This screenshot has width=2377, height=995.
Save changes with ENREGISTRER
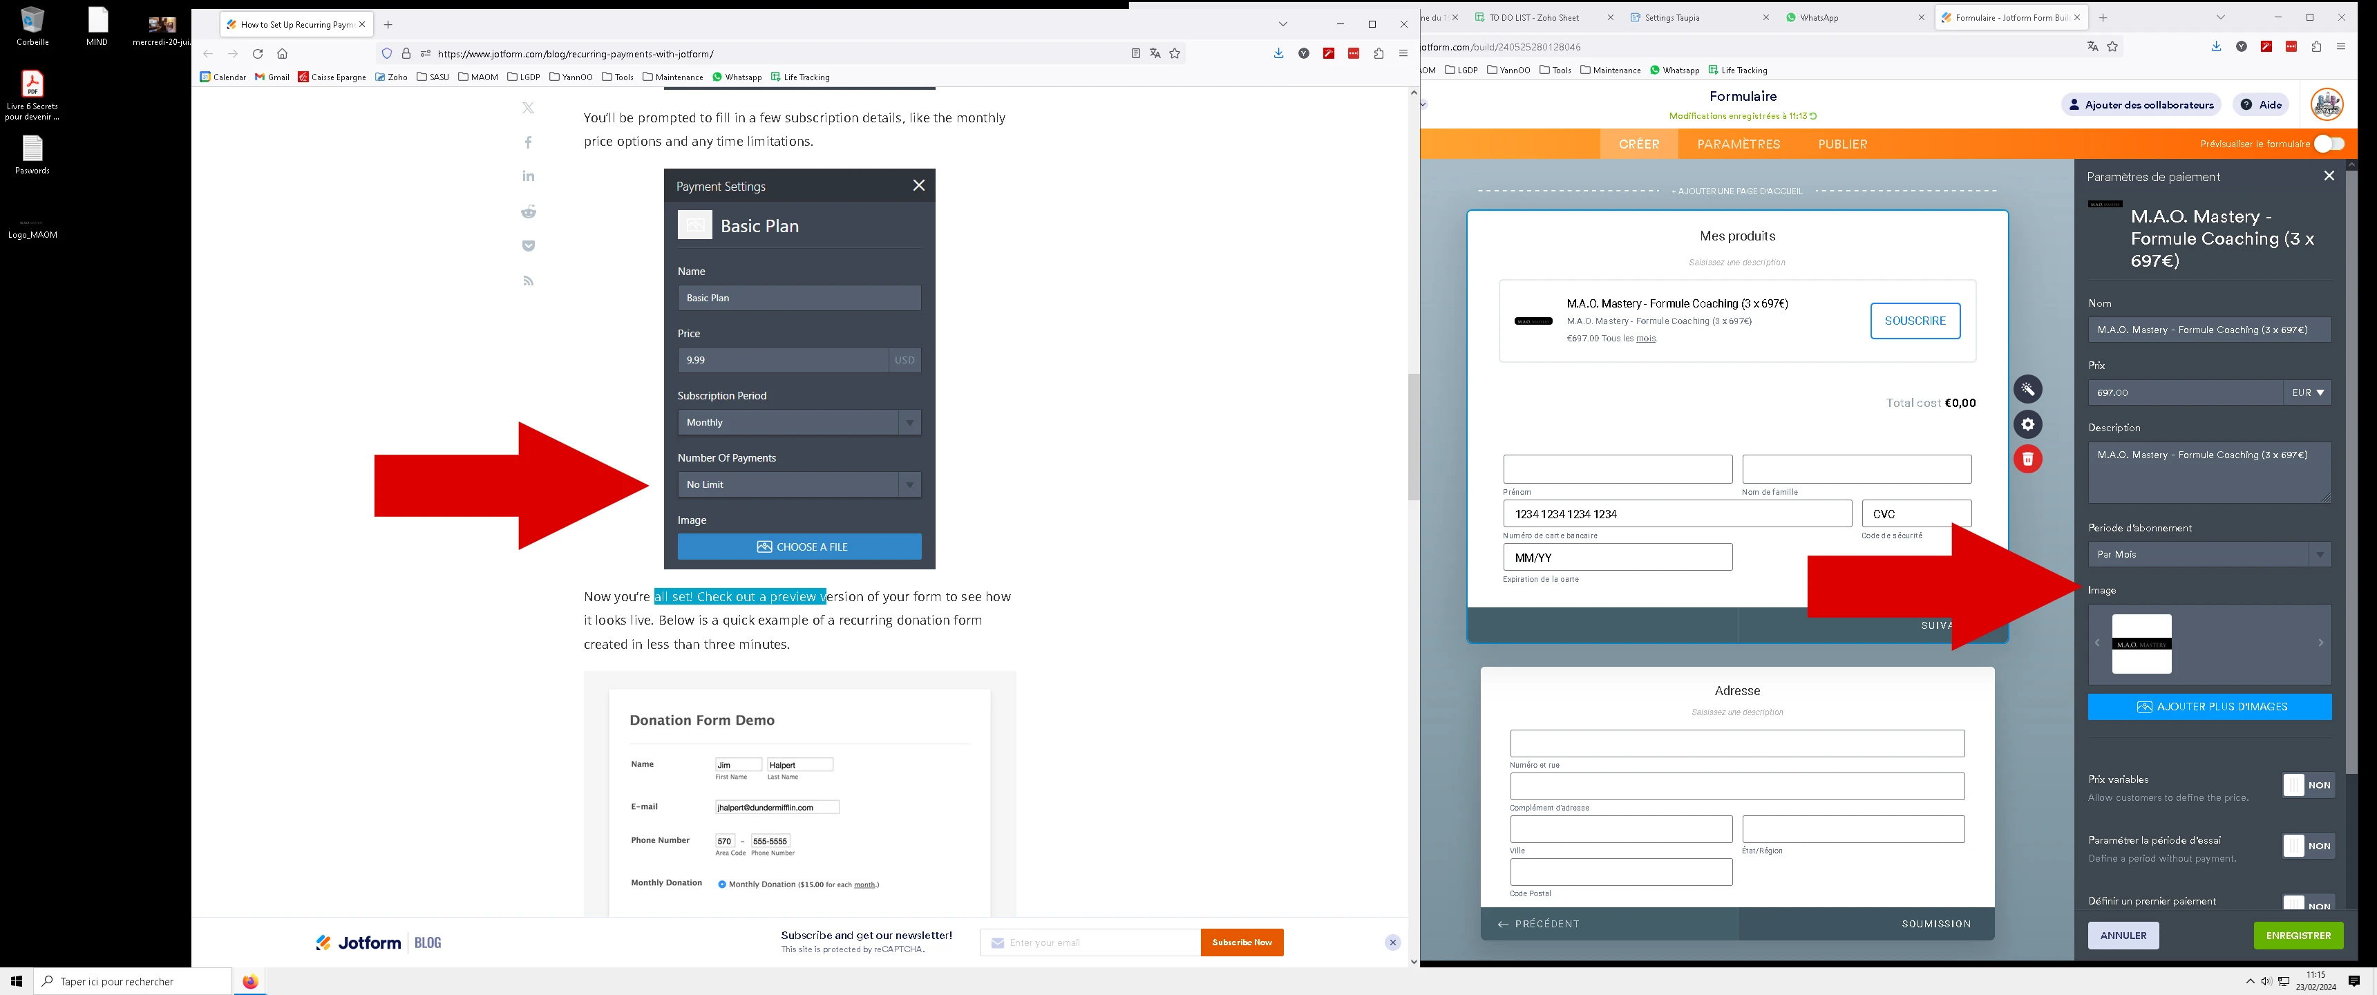point(2298,935)
